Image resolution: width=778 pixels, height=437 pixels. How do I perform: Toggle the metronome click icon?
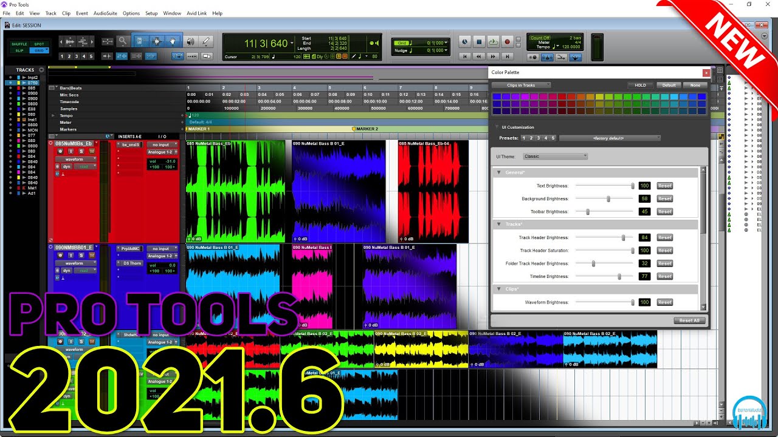547,57
